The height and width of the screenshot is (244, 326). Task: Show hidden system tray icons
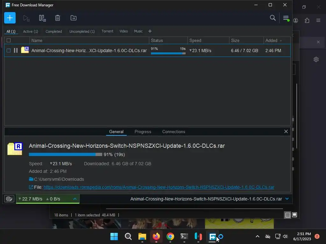point(257,236)
